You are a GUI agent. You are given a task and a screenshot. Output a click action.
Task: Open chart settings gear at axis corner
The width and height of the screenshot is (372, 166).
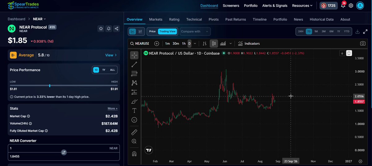[x=360, y=161]
